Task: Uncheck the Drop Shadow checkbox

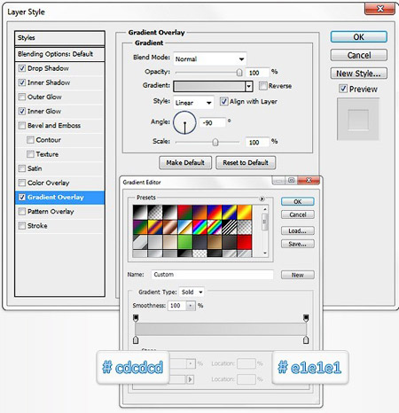Action: coord(22,68)
